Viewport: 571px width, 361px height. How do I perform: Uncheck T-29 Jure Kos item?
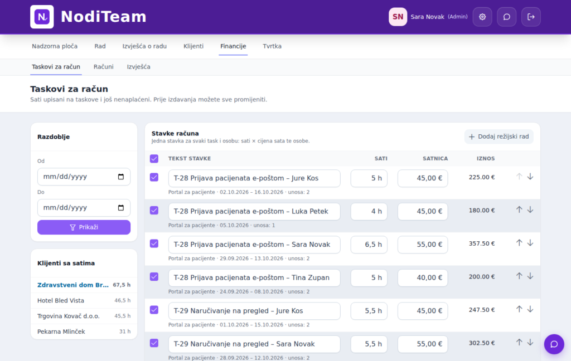[x=154, y=310]
